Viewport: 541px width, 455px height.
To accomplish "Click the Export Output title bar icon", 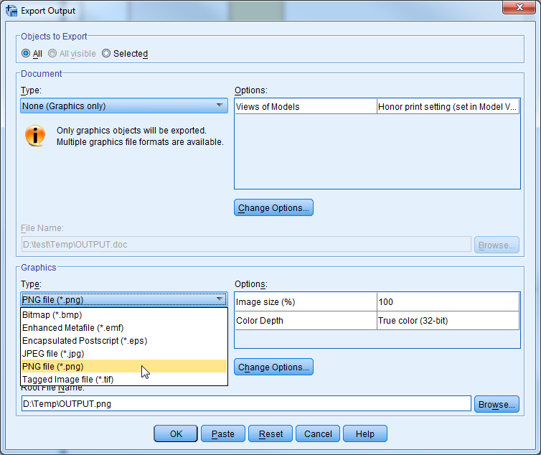I will click(11, 11).
